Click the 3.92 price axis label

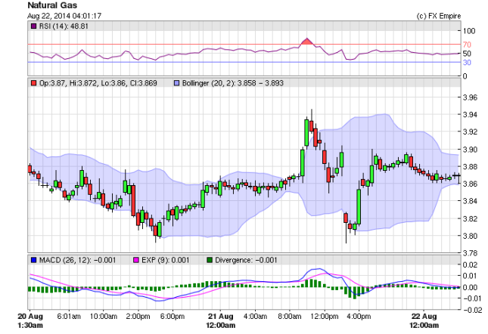tap(470, 132)
